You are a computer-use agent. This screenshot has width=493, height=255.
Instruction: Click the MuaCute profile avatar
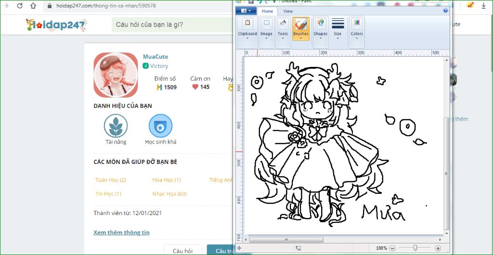(116, 75)
